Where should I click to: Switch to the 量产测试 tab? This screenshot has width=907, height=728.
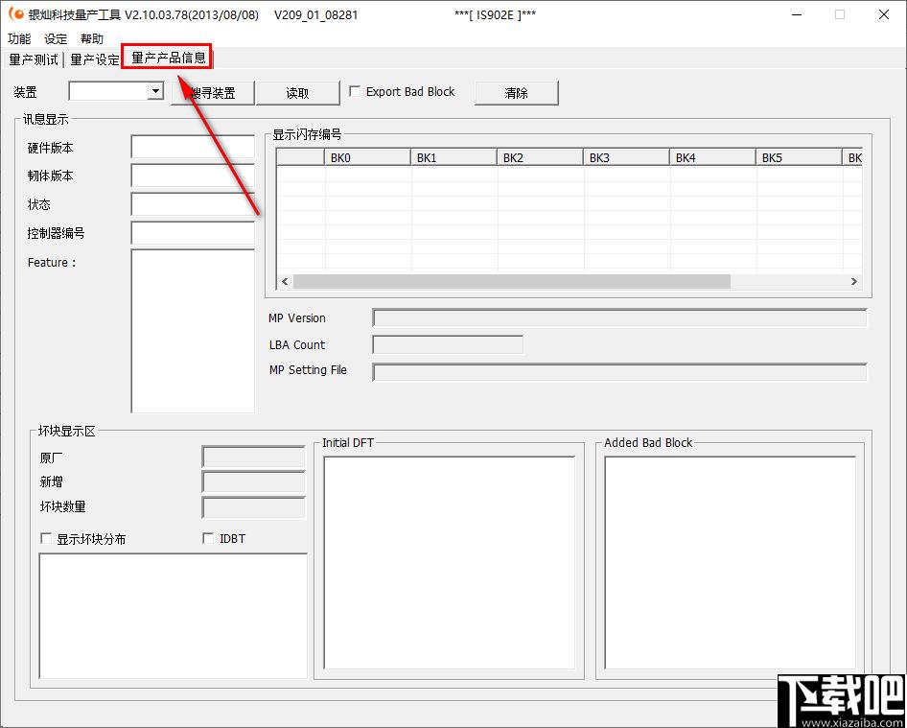[34, 59]
